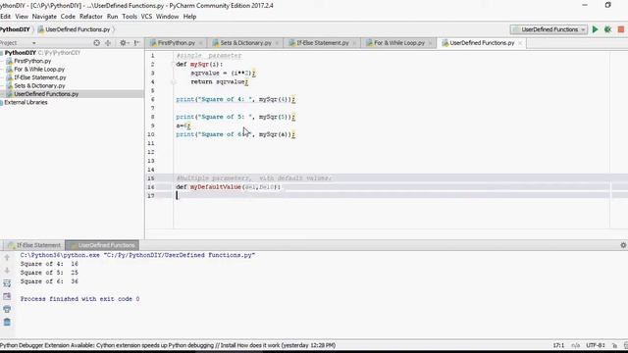Collapse all in project panel
Image resolution: width=628 pixels, height=353 pixels.
[108, 43]
